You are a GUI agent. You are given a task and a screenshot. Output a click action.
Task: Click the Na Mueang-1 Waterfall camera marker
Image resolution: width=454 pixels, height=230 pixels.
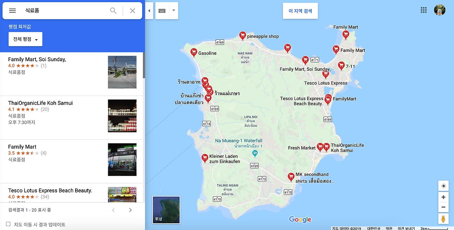click(255, 153)
